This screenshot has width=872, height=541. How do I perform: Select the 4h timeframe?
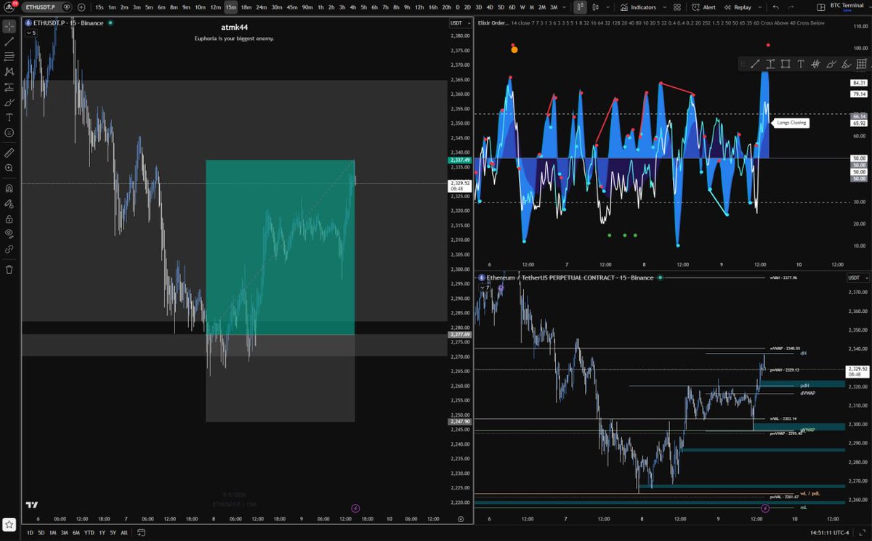352,7
